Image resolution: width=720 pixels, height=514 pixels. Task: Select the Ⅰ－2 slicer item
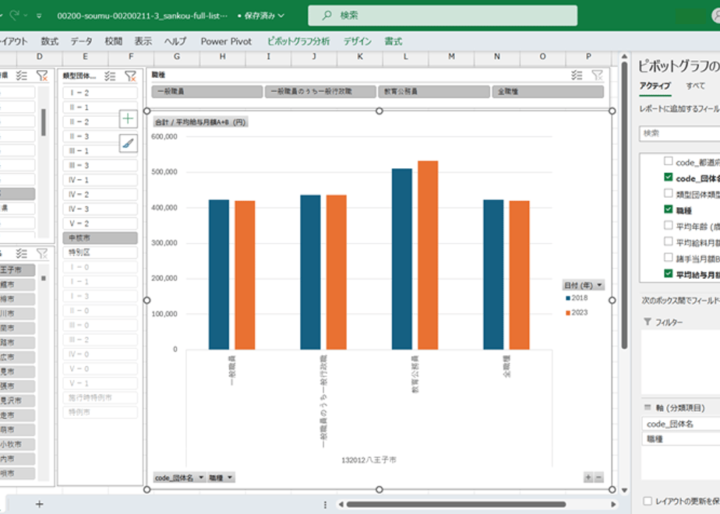click(100, 93)
